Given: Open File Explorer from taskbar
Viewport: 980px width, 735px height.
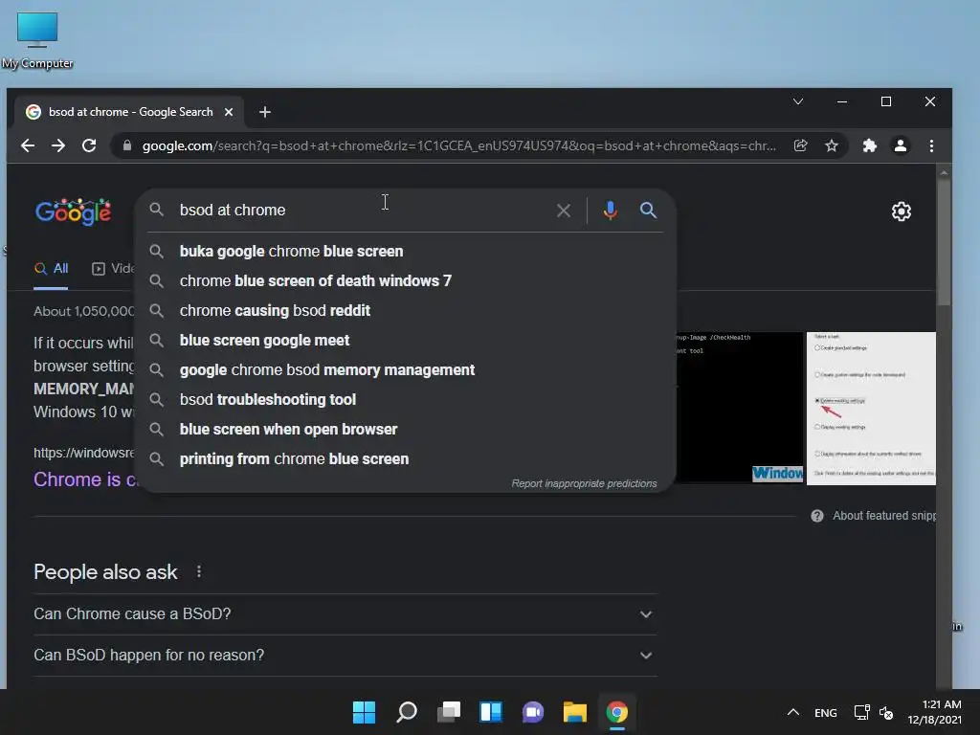Looking at the screenshot, I should [574, 712].
